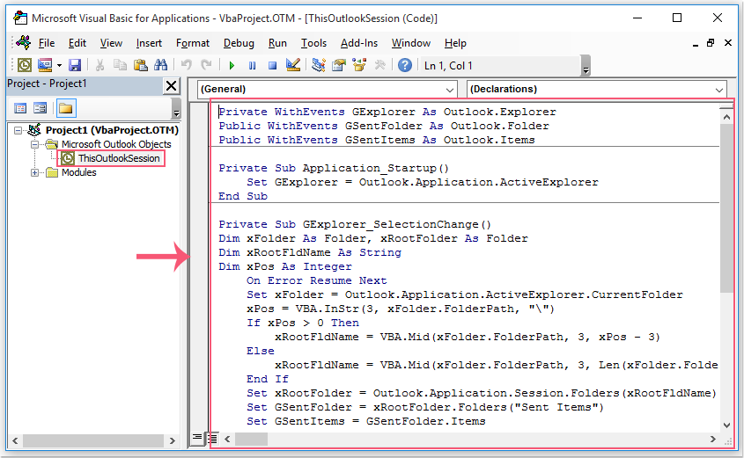
Task: Click the Save project toolbar icon
Action: click(x=75, y=65)
